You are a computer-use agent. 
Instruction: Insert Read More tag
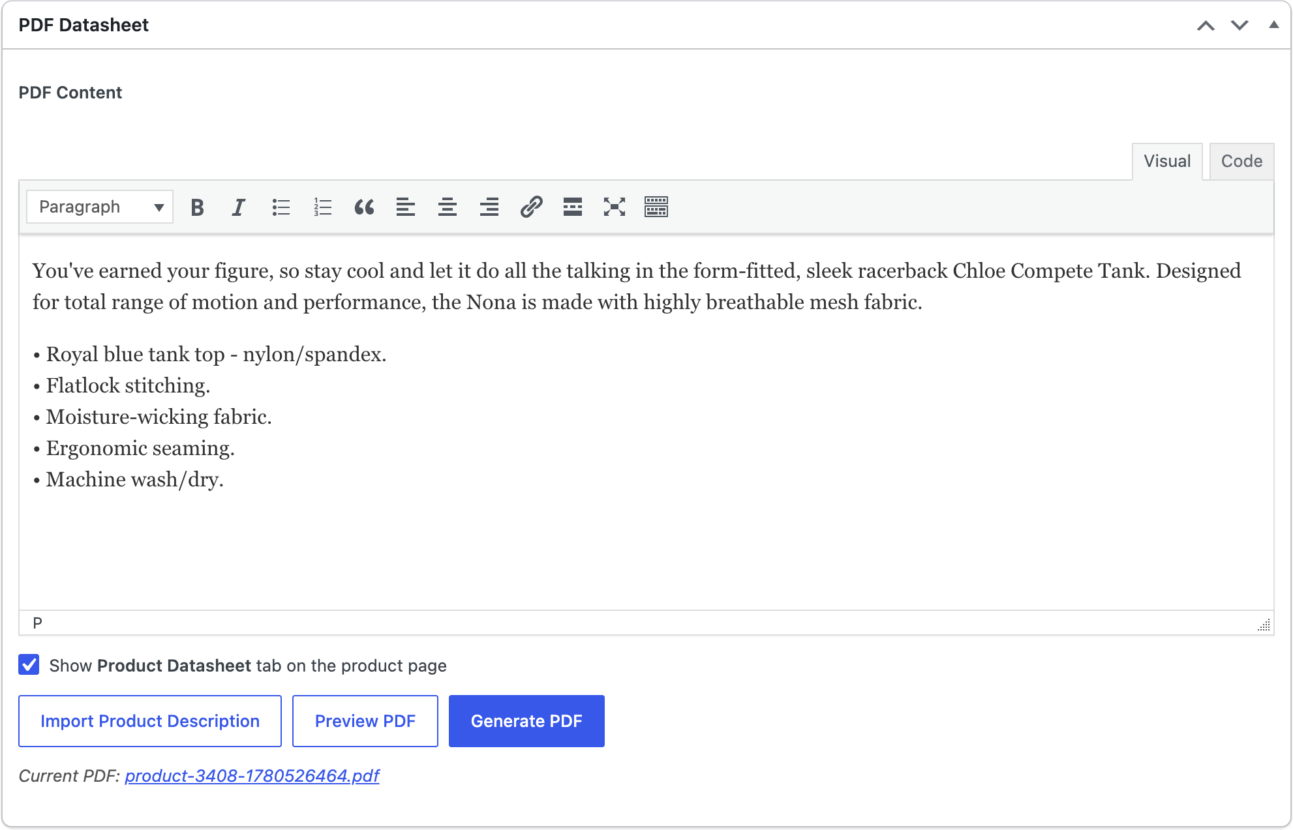tap(573, 207)
